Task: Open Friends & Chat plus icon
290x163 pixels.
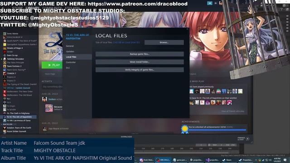Action: pos(248,139)
